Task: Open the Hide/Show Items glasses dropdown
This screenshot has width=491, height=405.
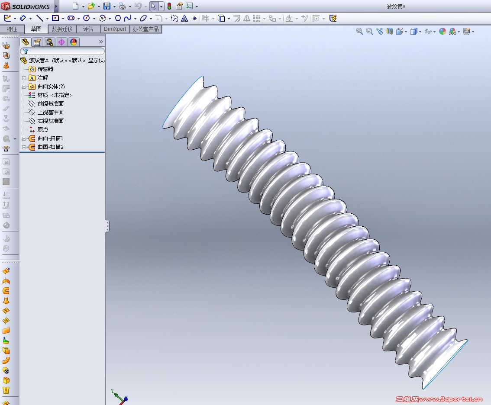Action: click(x=434, y=32)
